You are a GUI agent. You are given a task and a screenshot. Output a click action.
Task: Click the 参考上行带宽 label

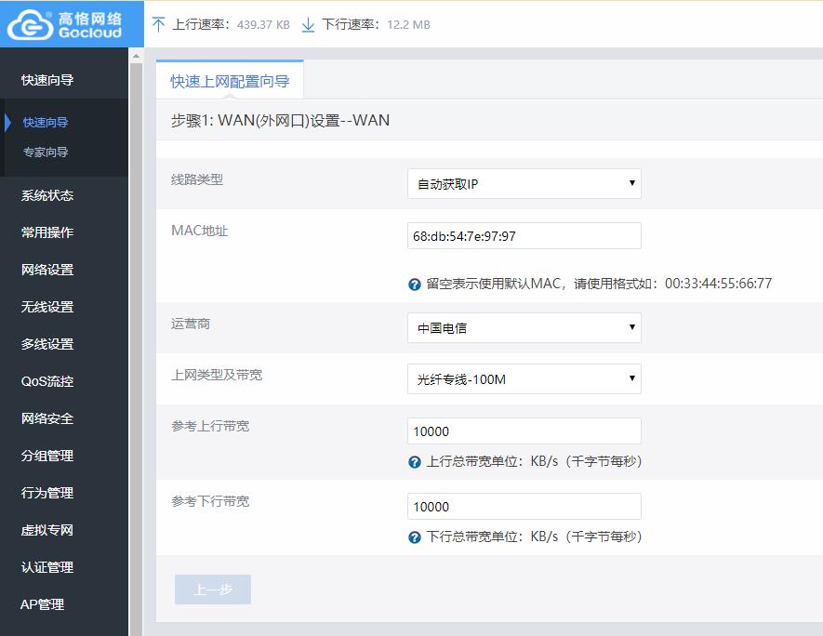click(x=210, y=426)
